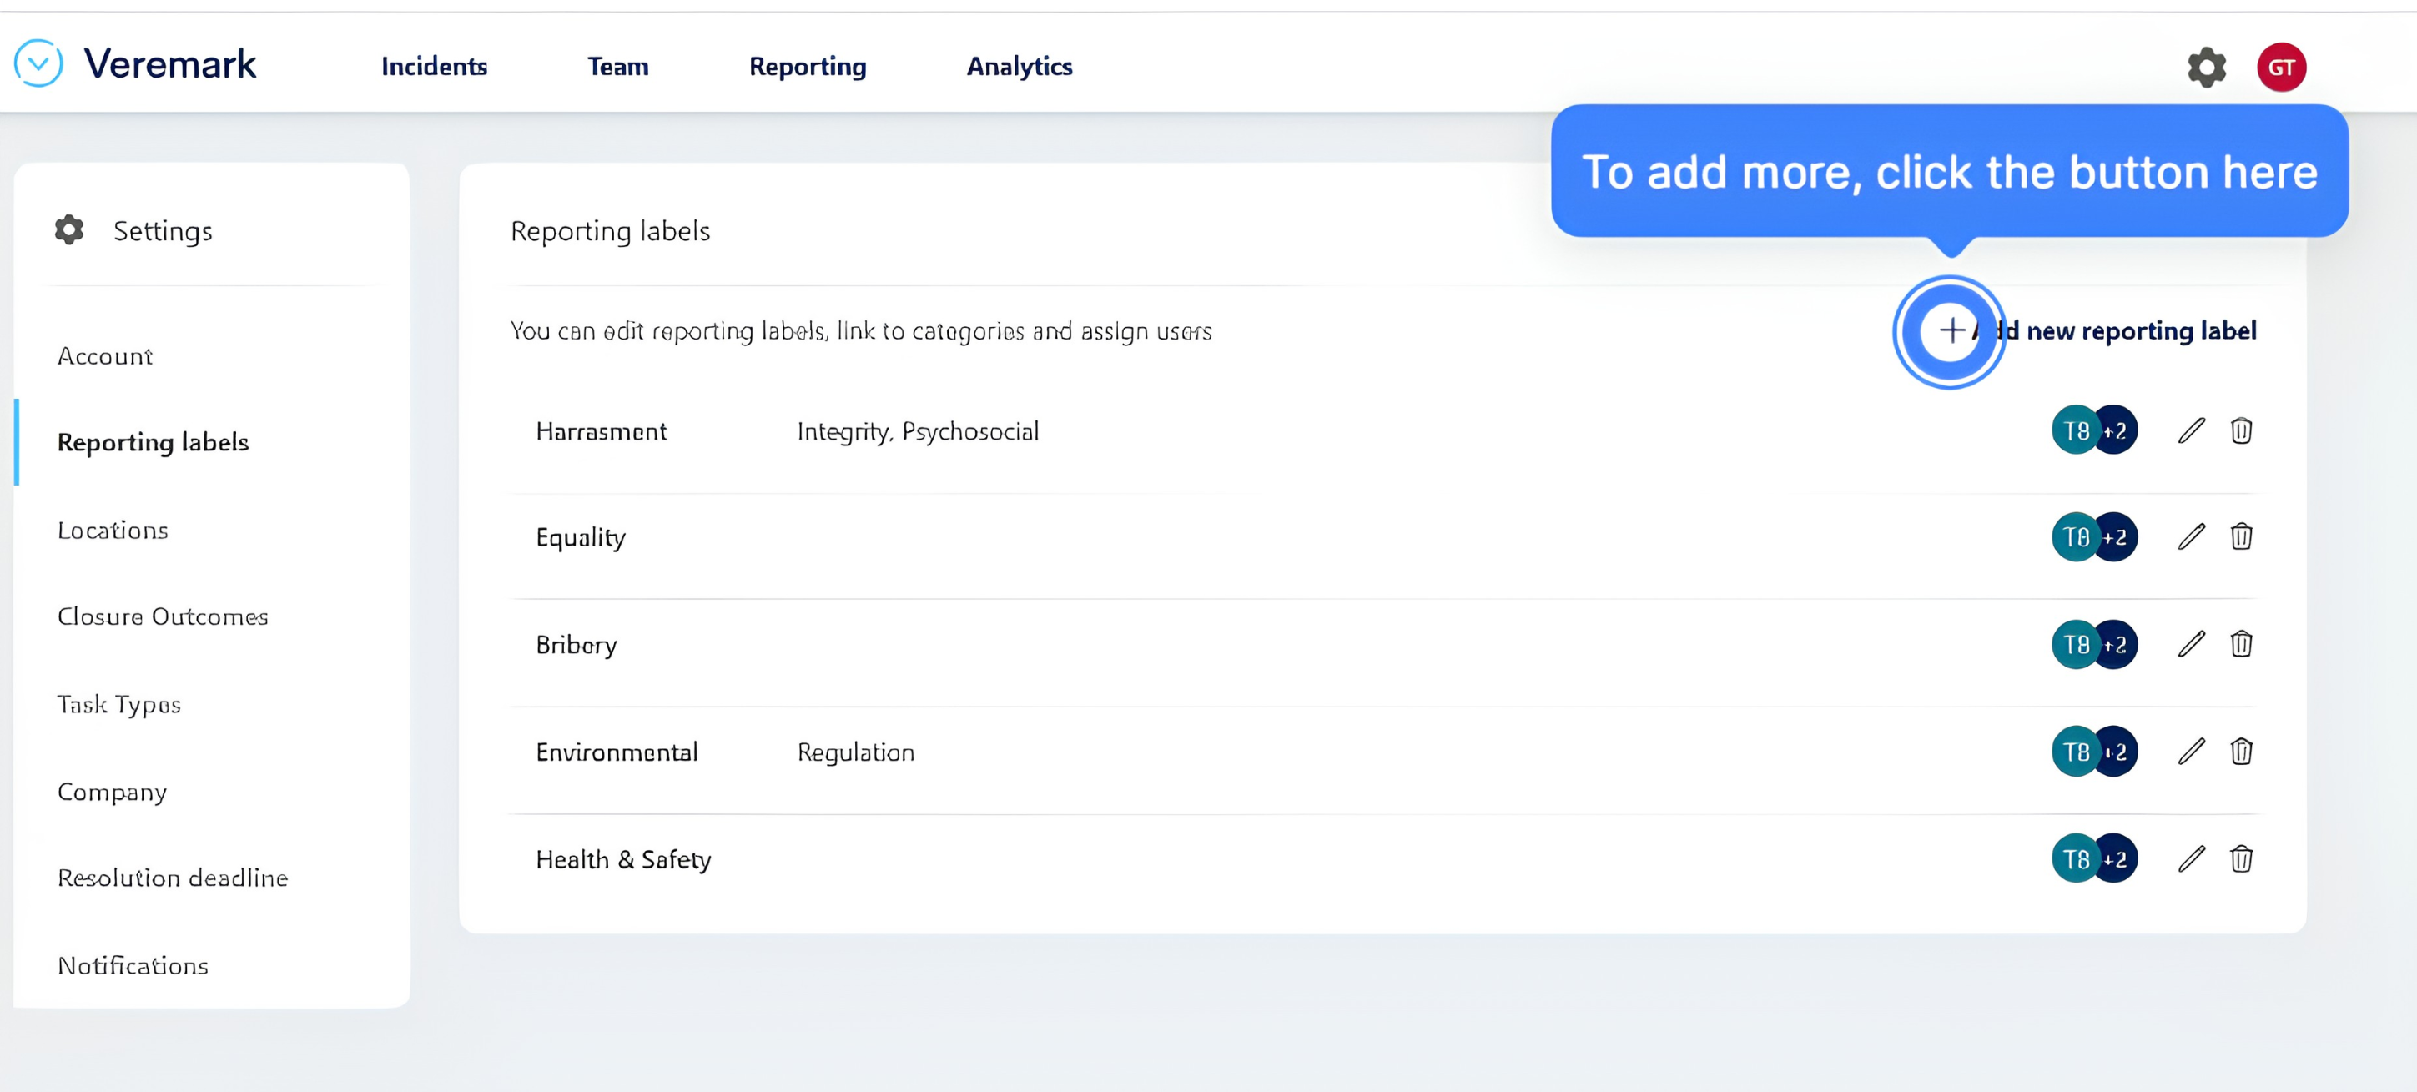The image size is (2417, 1092).
Task: Open Resolution deadline settings
Action: [173, 878]
